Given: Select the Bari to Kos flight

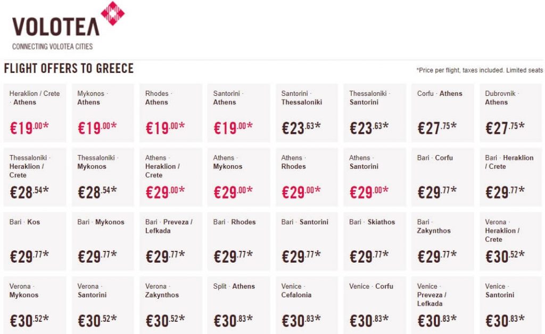Looking at the screenshot, I should [35, 241].
